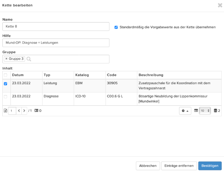Viewport: 224px width, 171px height.
Task: Confirm with the Bestätigen button
Action: tap(210, 166)
